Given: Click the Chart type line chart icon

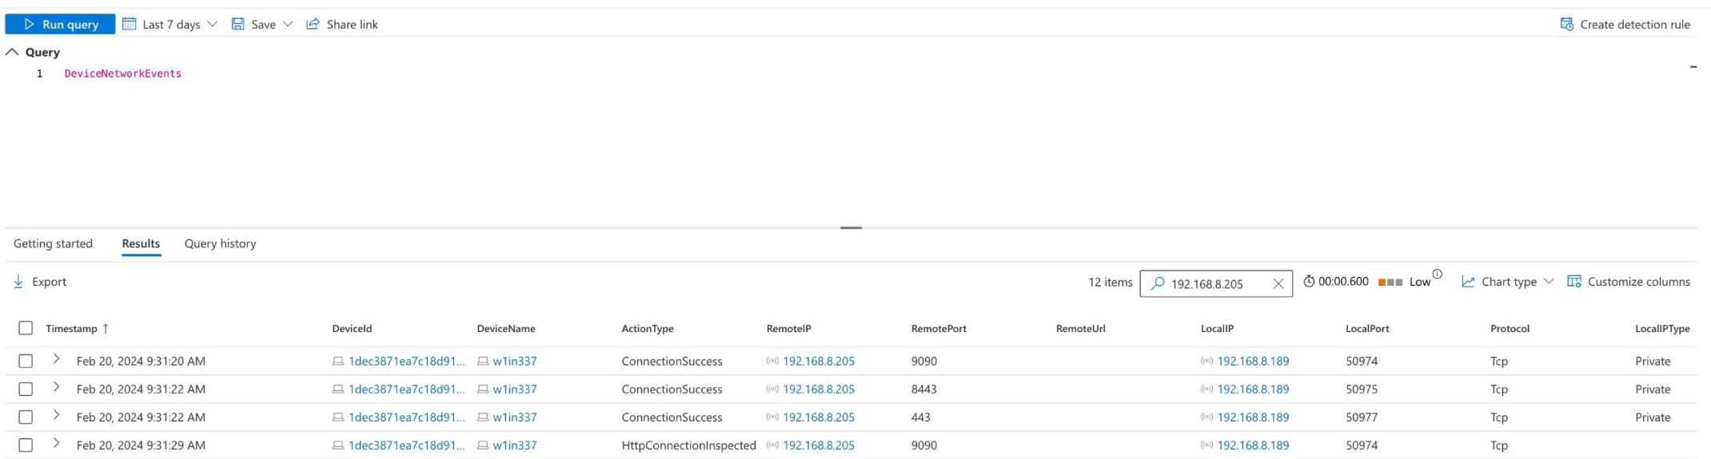Looking at the screenshot, I should 1468,282.
